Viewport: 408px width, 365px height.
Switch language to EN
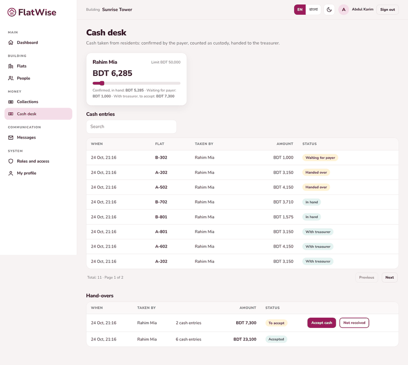pos(300,10)
